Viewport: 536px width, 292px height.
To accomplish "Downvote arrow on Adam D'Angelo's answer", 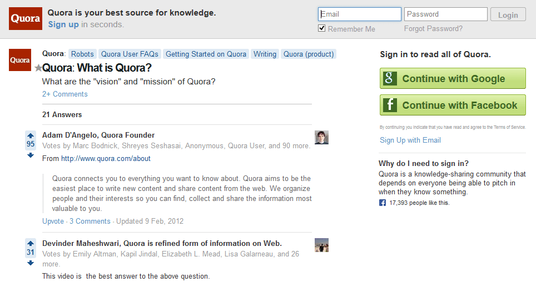I will (31, 155).
